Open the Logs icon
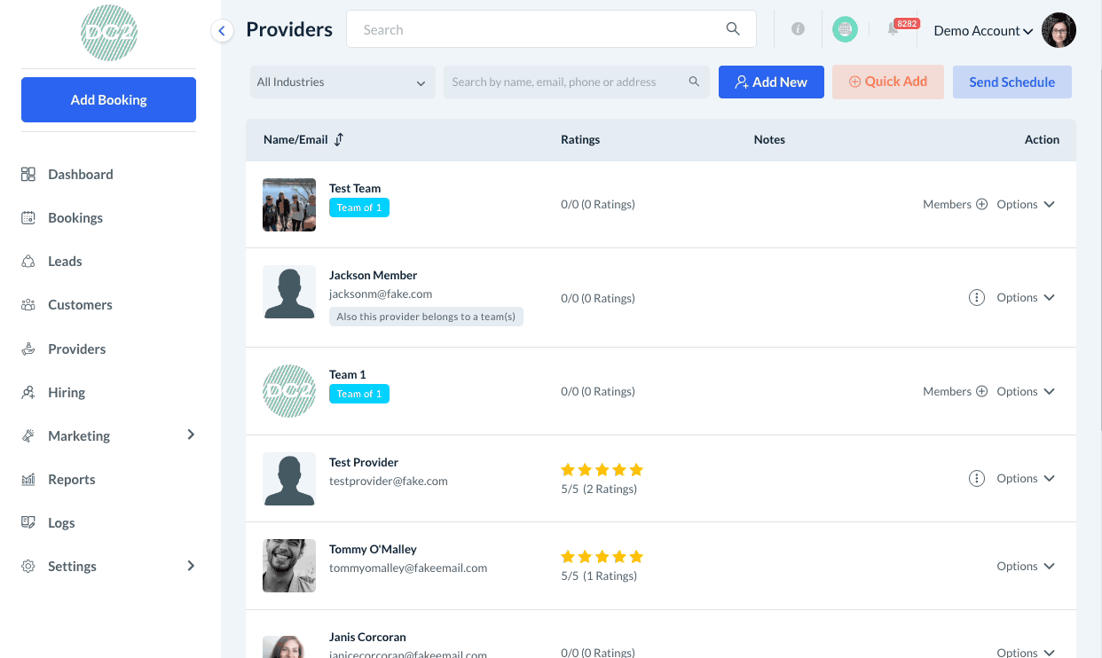This screenshot has width=1102, height=658. pos(28,522)
